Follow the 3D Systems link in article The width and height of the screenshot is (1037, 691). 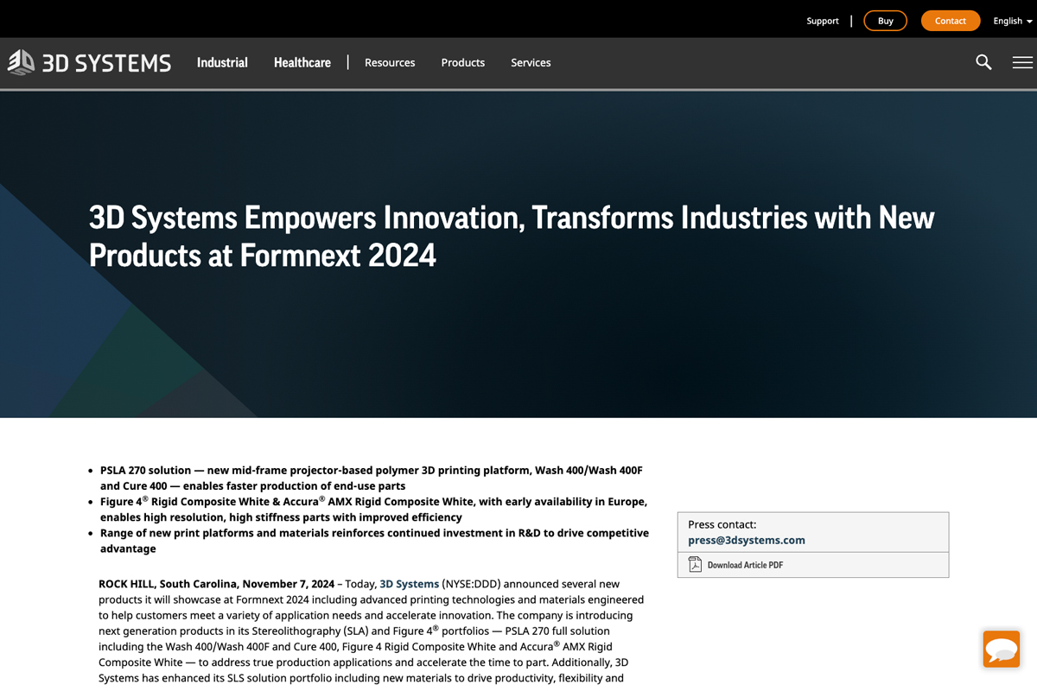tap(410, 584)
